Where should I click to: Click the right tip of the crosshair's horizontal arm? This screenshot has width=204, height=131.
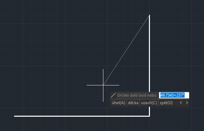(x=119, y=85)
